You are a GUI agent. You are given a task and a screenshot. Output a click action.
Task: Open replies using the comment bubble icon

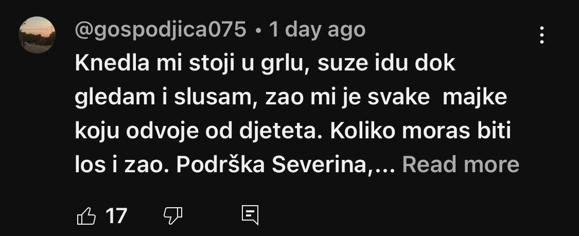[250, 215]
